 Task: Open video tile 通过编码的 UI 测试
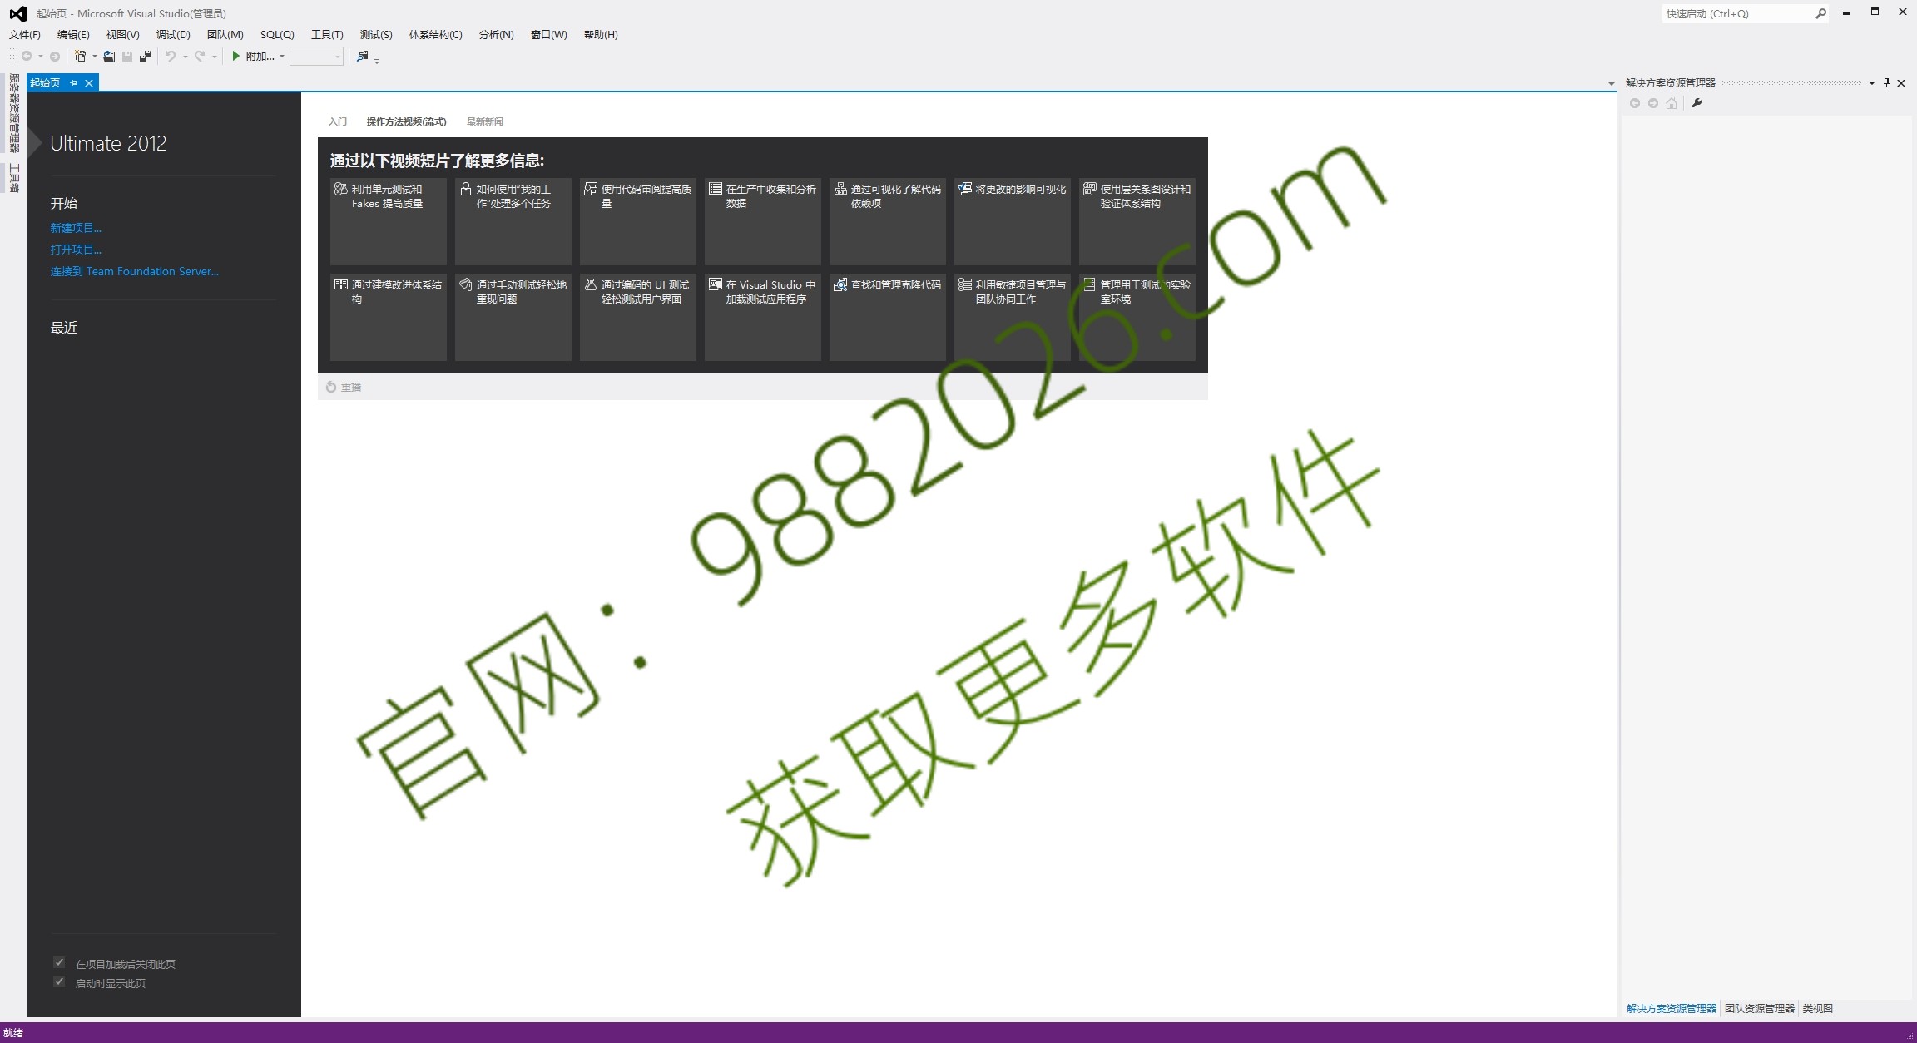pos(638,317)
